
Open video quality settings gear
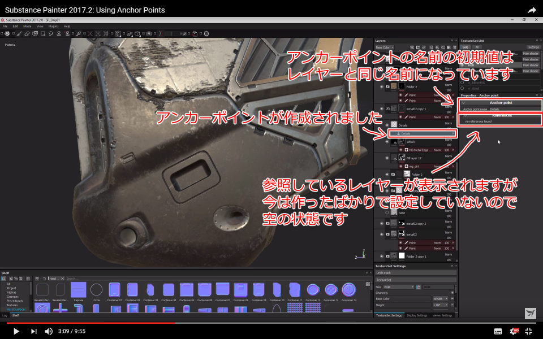pyautogui.click(x=514, y=332)
